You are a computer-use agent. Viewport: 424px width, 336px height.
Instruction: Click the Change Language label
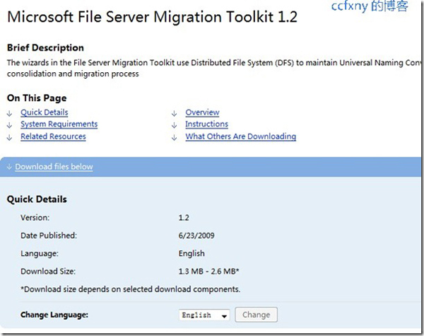click(54, 315)
